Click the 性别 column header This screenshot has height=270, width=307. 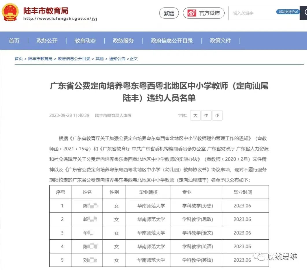pos(114,192)
